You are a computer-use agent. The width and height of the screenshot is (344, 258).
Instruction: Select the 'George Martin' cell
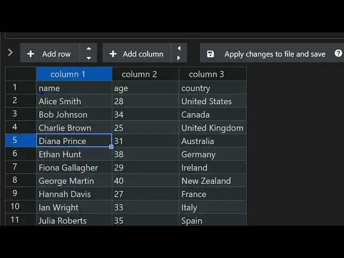point(74,181)
